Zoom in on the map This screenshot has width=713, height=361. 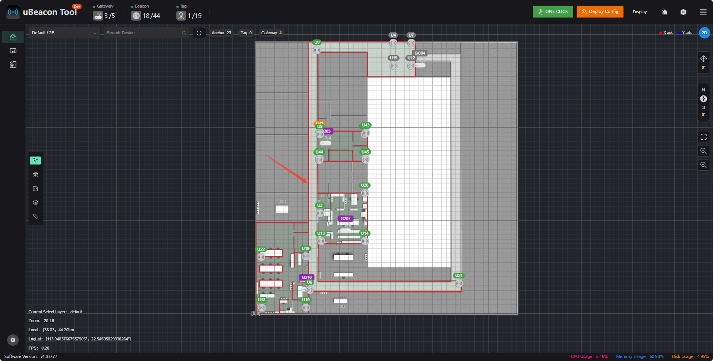[703, 151]
